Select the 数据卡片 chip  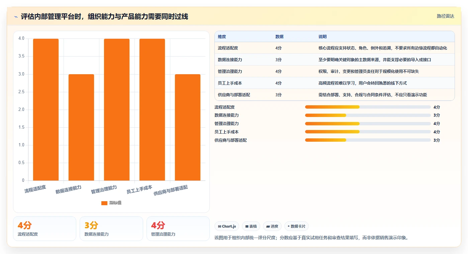(x=296, y=226)
